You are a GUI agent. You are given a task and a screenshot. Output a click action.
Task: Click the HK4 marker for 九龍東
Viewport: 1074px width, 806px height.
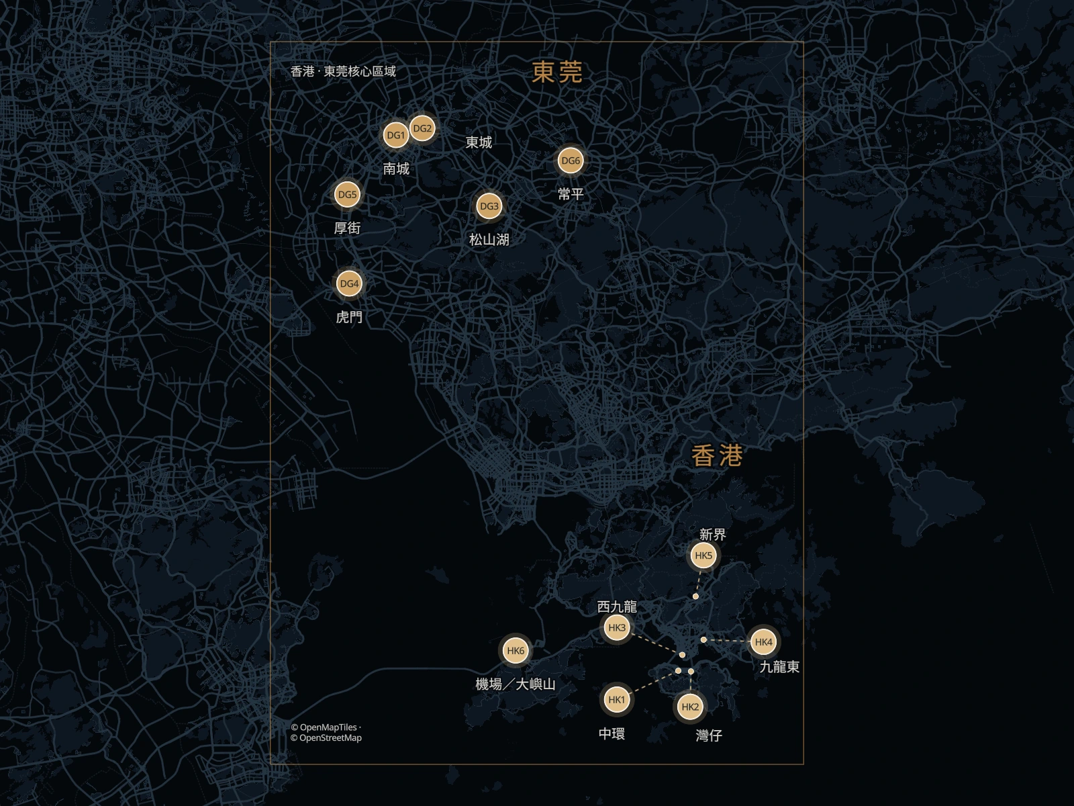763,642
